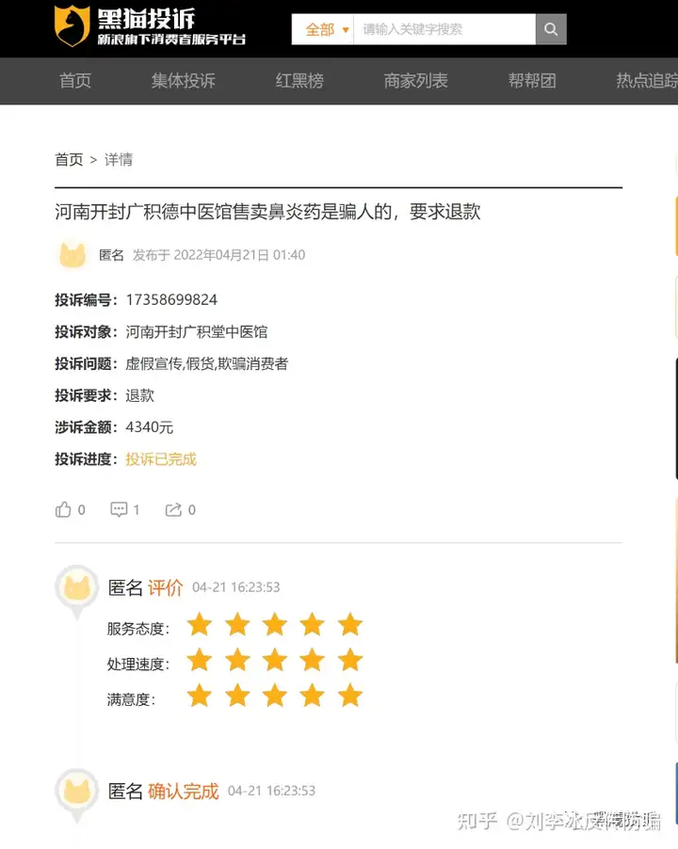
Task: Open comments via speech bubble icon
Action: (119, 509)
